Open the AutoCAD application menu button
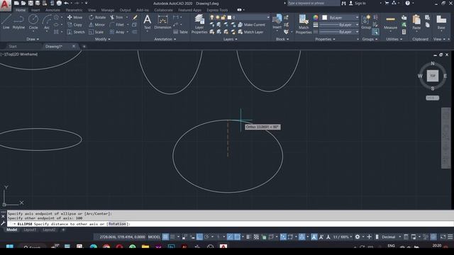 click(6, 6)
